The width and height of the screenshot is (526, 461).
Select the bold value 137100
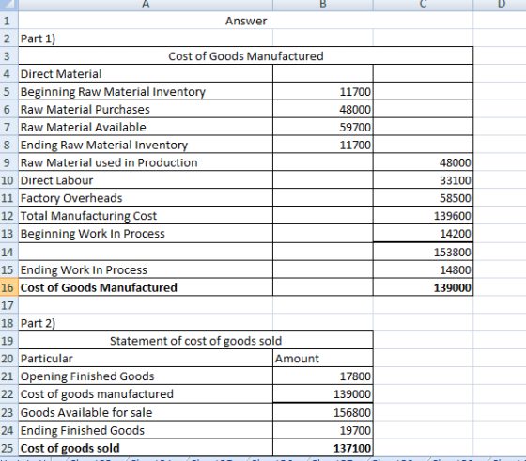point(323,448)
